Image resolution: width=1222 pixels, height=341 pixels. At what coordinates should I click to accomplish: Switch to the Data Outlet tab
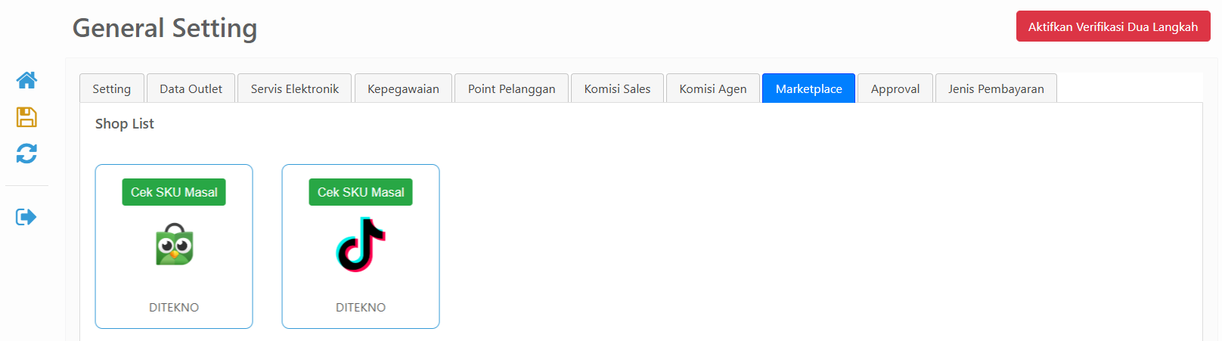191,88
